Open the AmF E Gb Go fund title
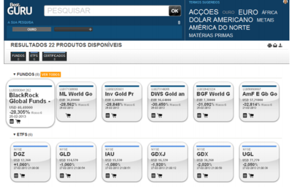The height and width of the screenshot is (187, 296). 260,94
